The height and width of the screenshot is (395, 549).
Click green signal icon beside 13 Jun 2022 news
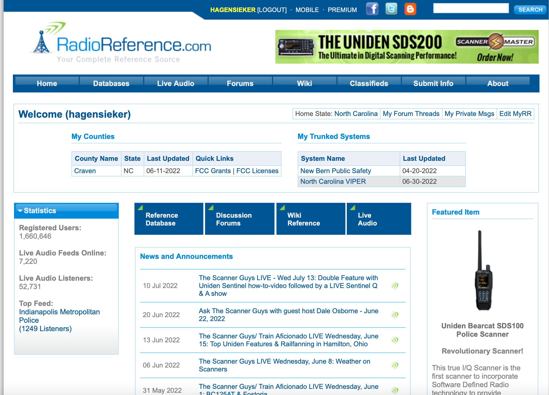pos(394,340)
